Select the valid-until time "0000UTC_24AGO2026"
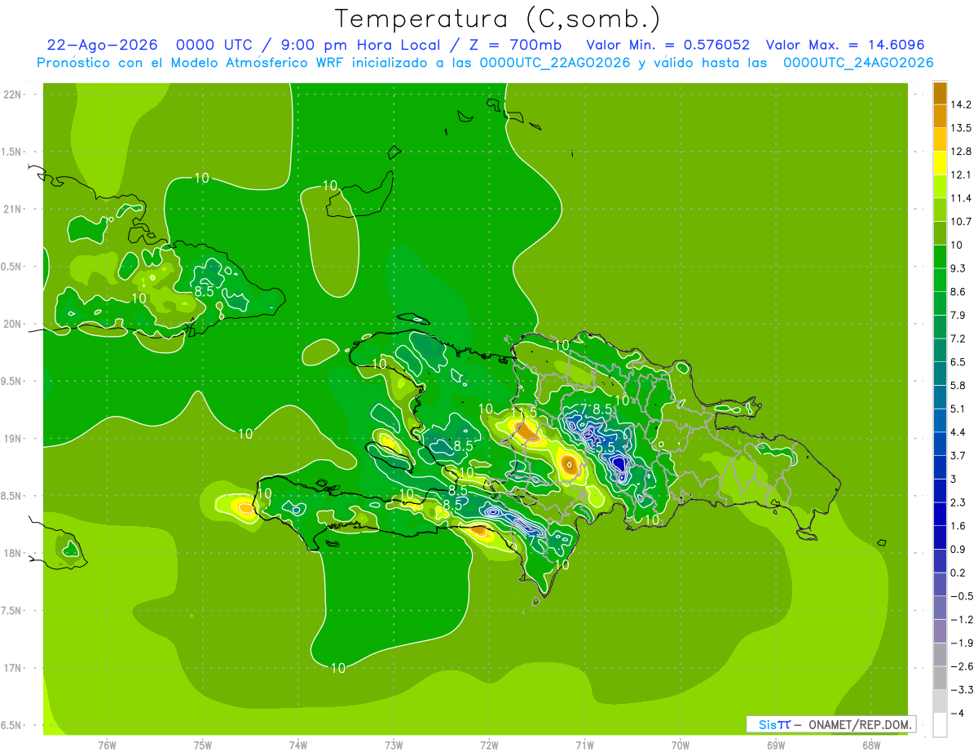This screenshot has width=978, height=756. [x=858, y=63]
